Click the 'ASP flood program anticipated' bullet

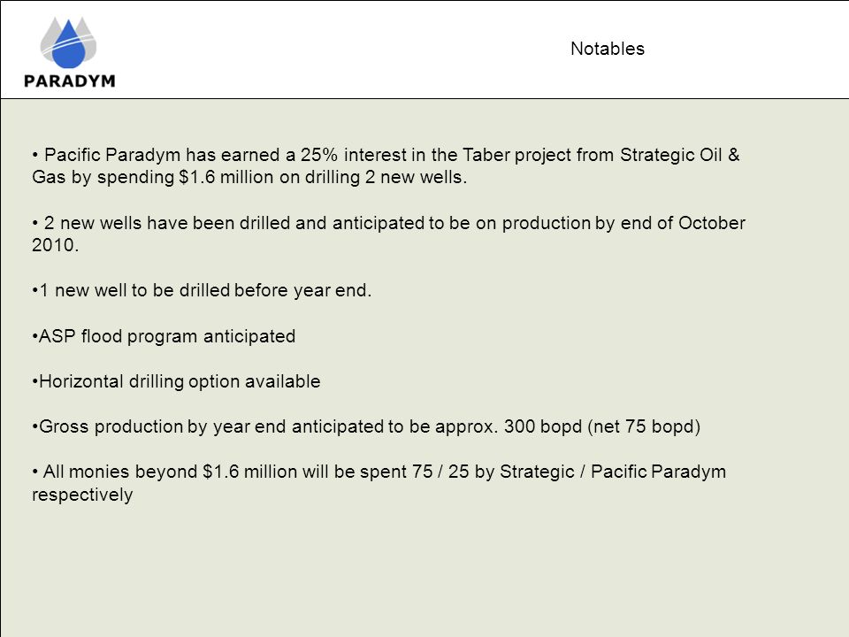tap(164, 336)
